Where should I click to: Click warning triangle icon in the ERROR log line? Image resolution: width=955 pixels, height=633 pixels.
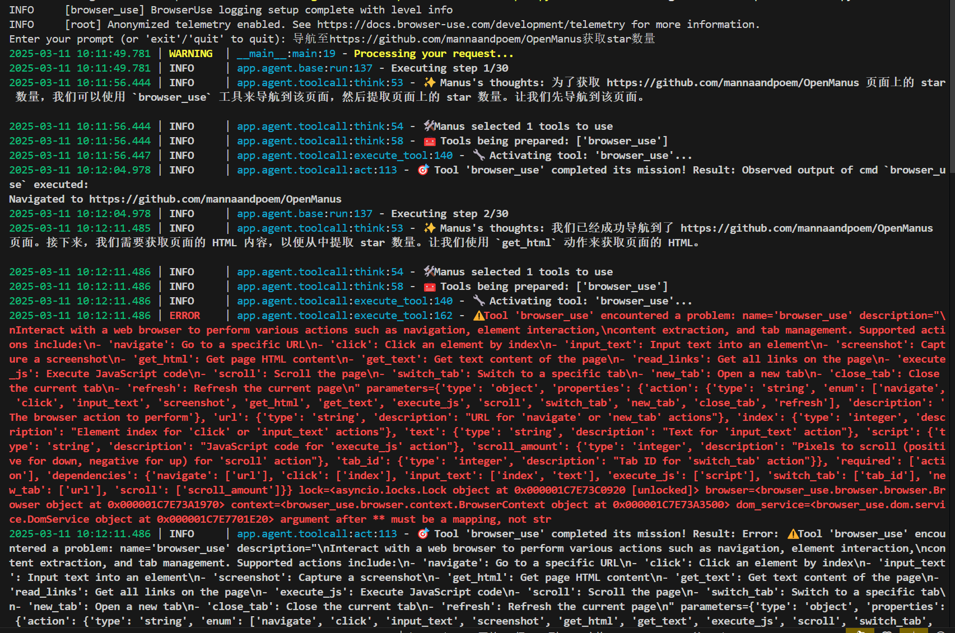[x=479, y=316]
